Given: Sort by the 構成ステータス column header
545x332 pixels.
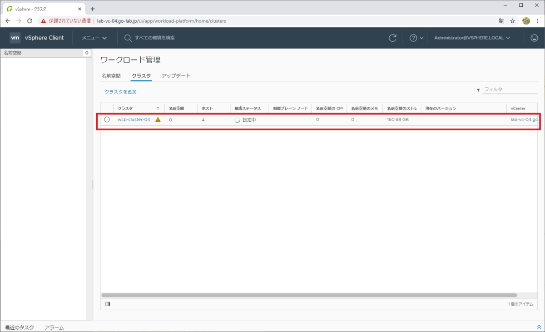Looking at the screenshot, I should 248,109.
